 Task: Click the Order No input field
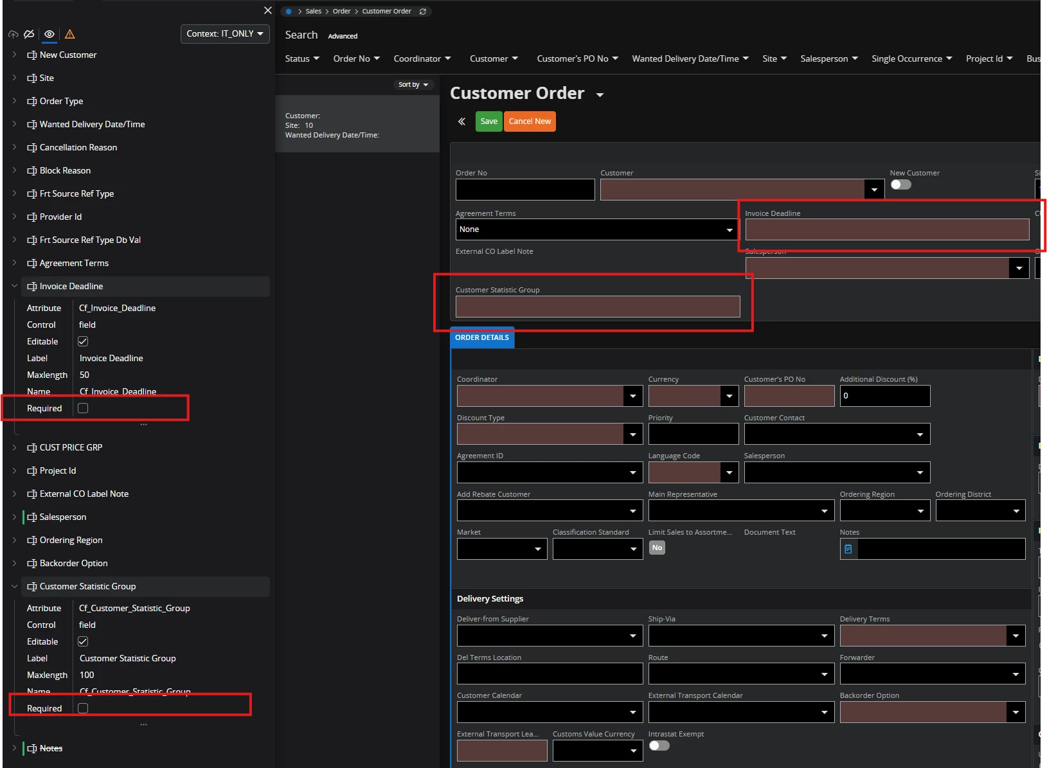click(524, 190)
